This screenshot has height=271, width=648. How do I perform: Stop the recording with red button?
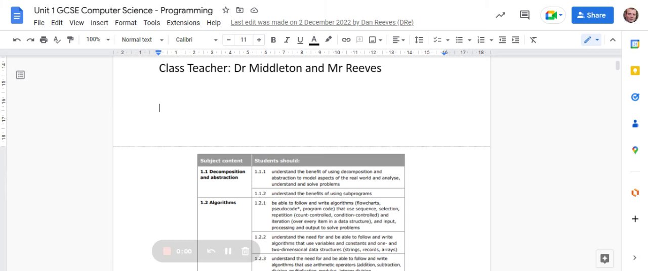[x=167, y=251]
